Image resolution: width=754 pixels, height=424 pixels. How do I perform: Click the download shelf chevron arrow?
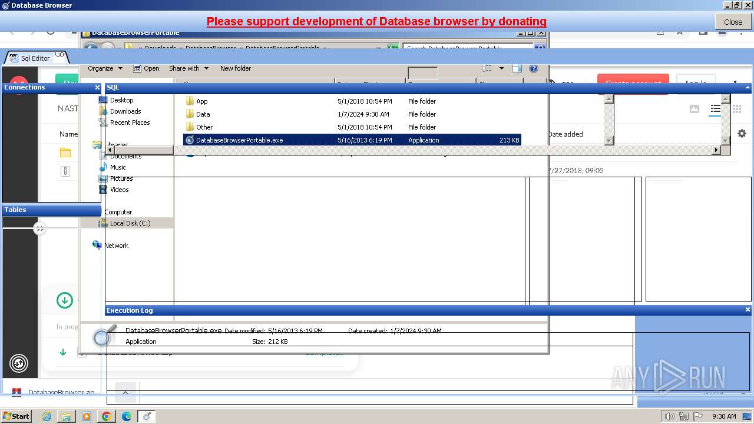pos(125,392)
